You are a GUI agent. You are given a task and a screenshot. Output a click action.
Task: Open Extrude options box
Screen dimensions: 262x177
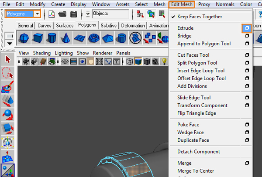pos(247,28)
